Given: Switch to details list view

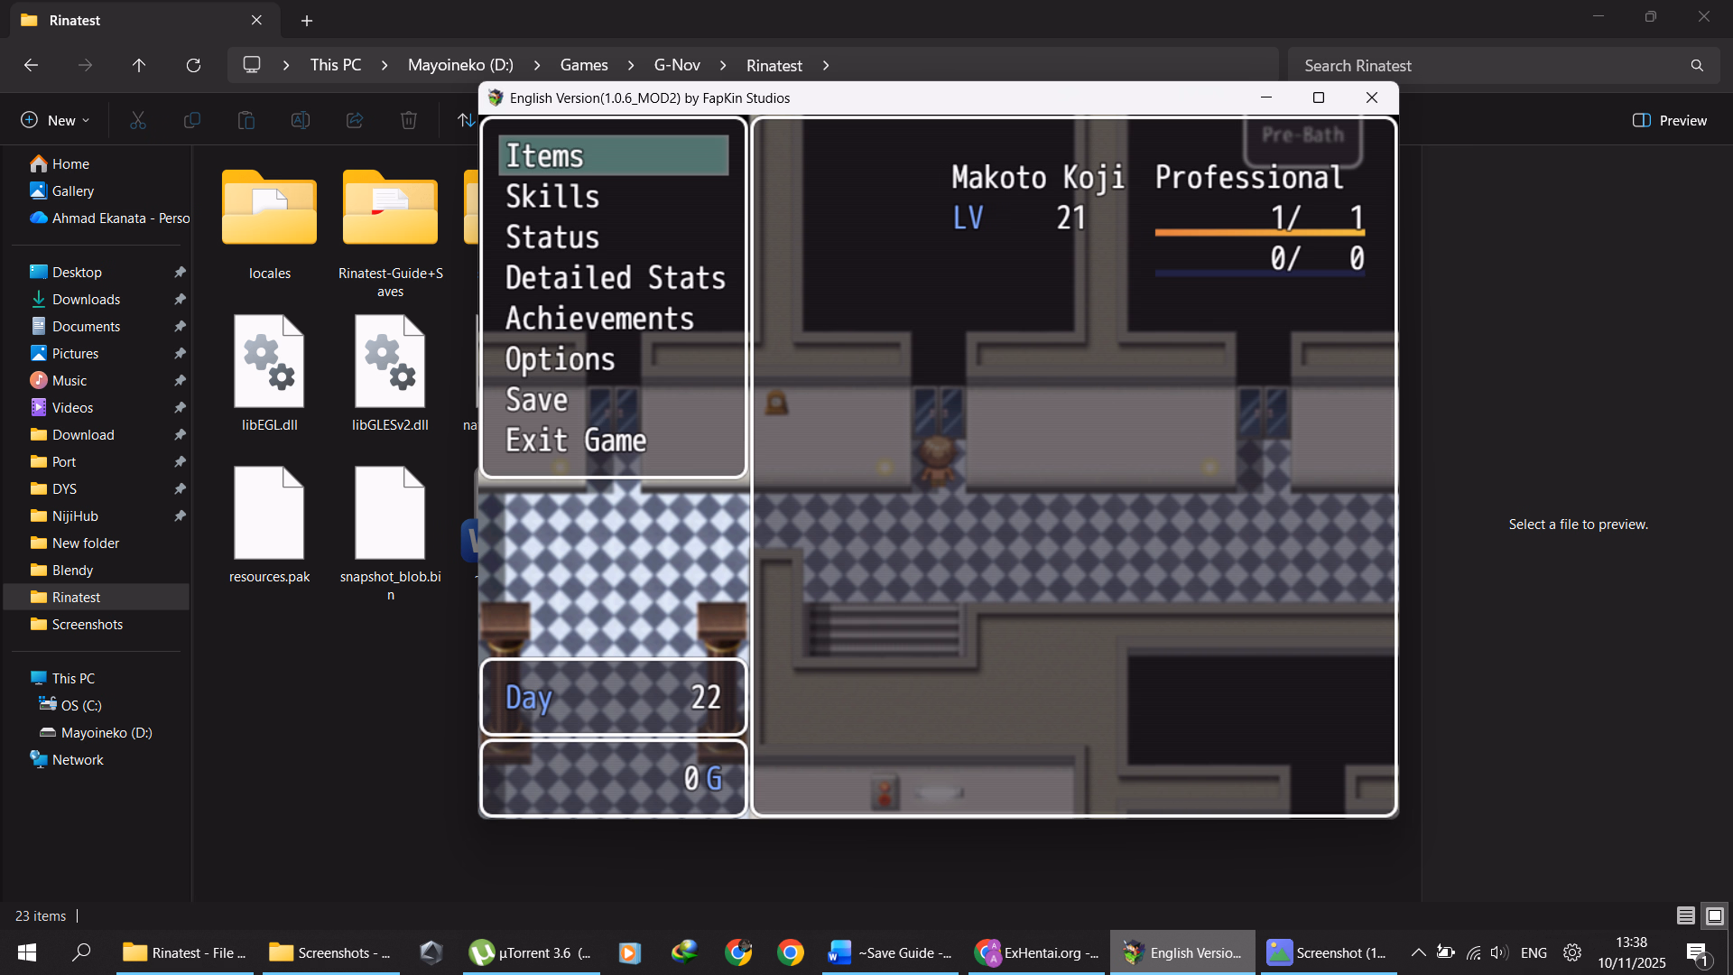Looking at the screenshot, I should coord(1685,915).
